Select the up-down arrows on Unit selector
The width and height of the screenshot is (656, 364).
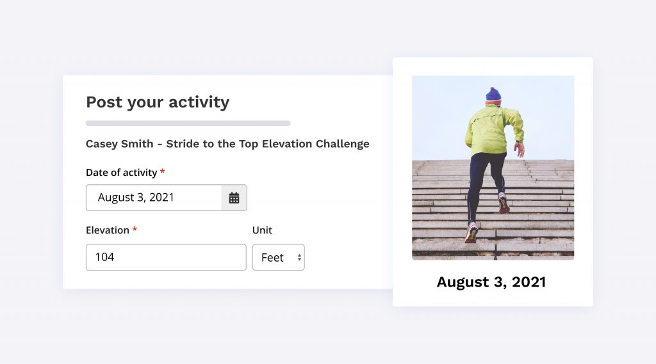299,257
